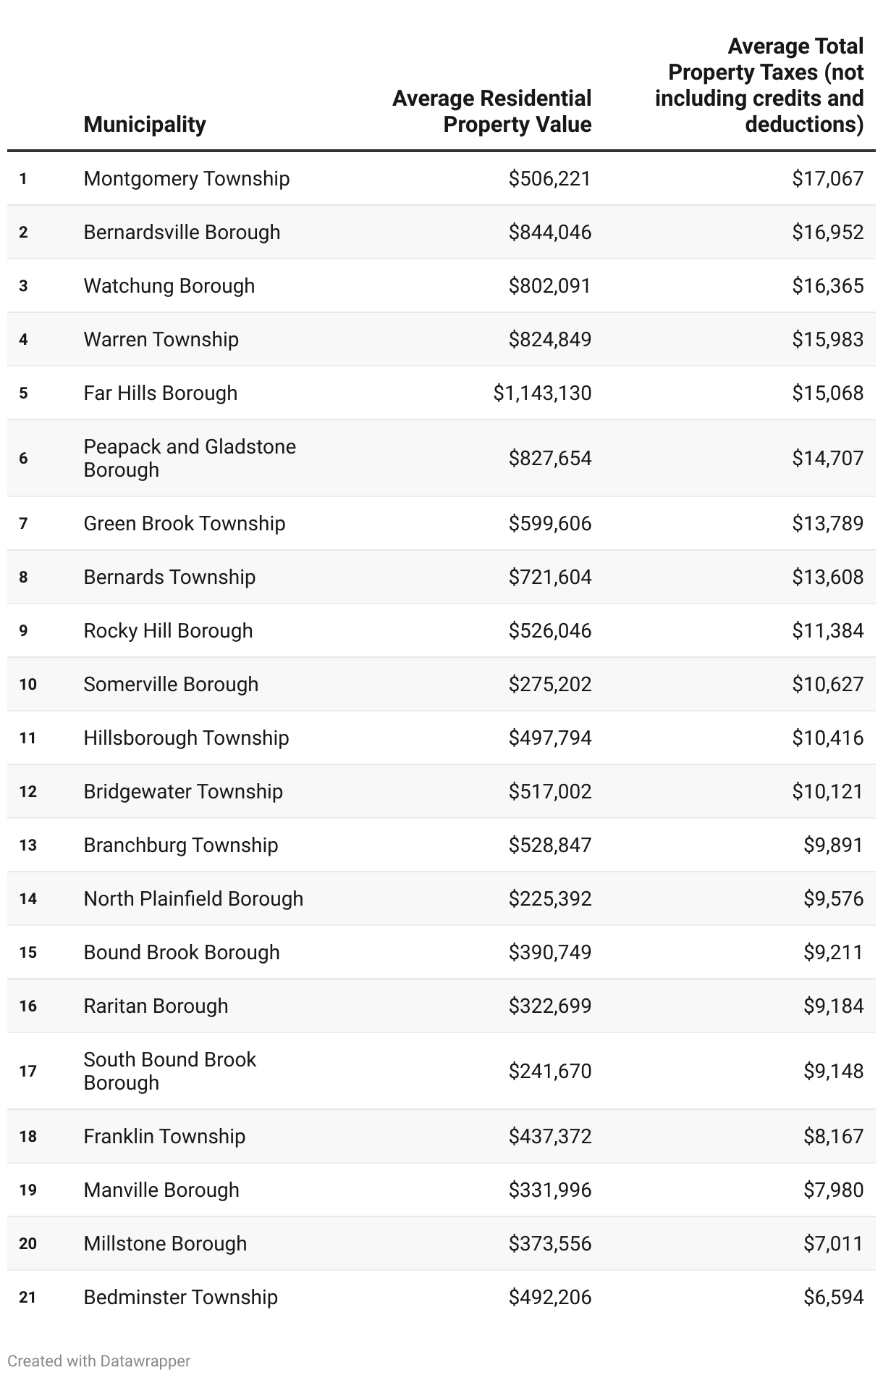Select the Montgomery Township row name

click(186, 179)
